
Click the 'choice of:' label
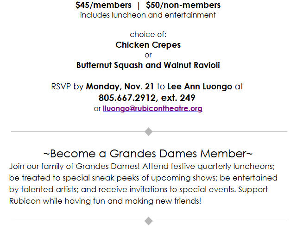tap(148, 35)
